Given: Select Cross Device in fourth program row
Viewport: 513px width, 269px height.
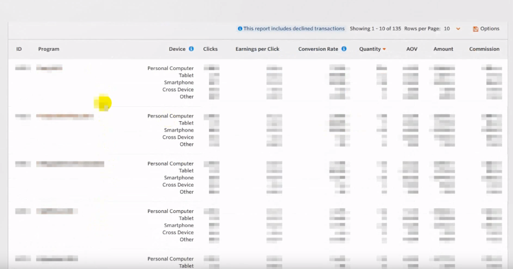Looking at the screenshot, I should pos(178,233).
